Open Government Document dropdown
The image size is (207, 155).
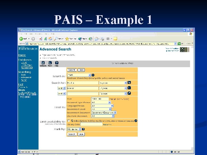pos(115,113)
